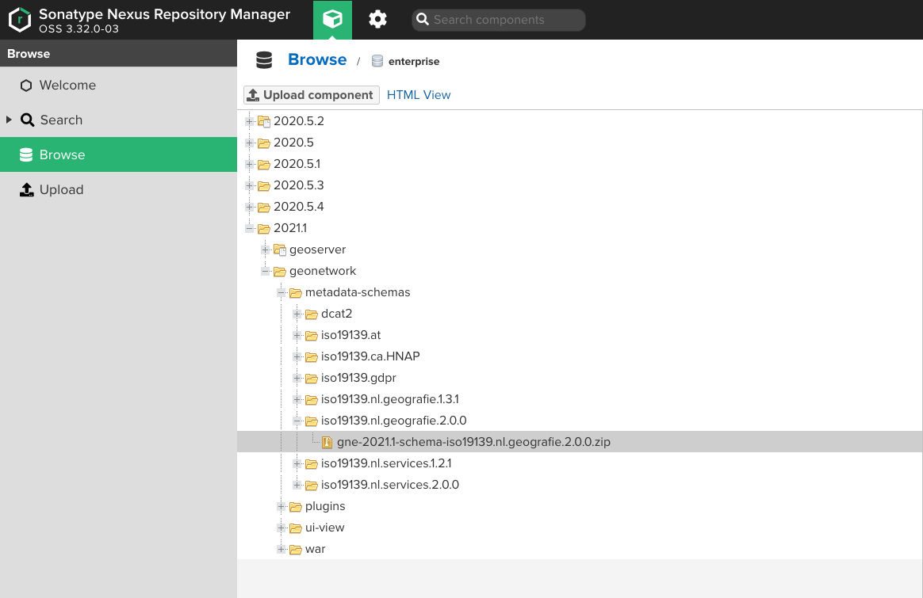The height and width of the screenshot is (598, 923).
Task: Click the ui-view folder icon
Action: [x=296, y=528]
